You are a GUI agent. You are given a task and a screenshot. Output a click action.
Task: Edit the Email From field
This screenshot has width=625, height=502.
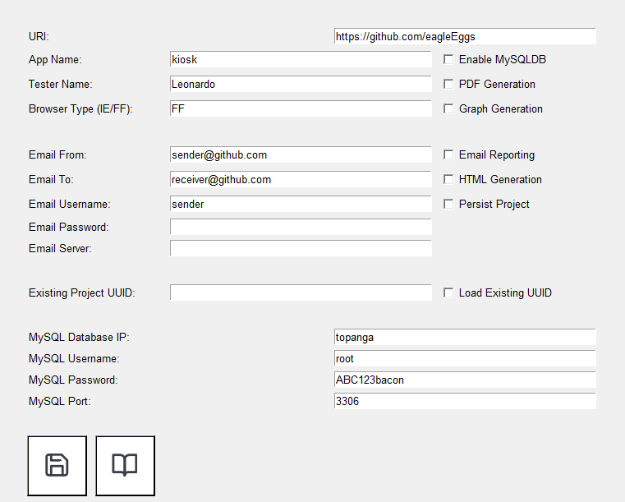(300, 154)
